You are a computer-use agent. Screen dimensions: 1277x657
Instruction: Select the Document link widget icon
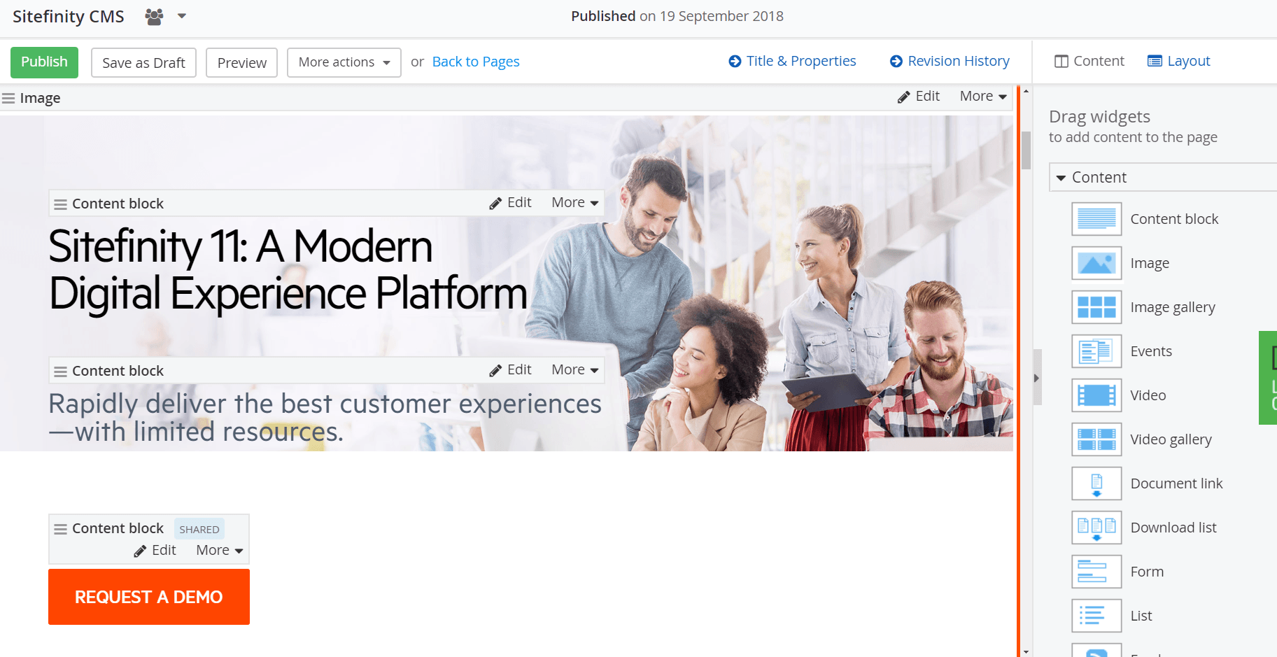coord(1096,483)
